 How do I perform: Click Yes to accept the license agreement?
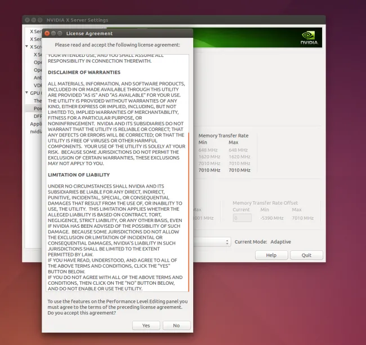click(x=146, y=325)
